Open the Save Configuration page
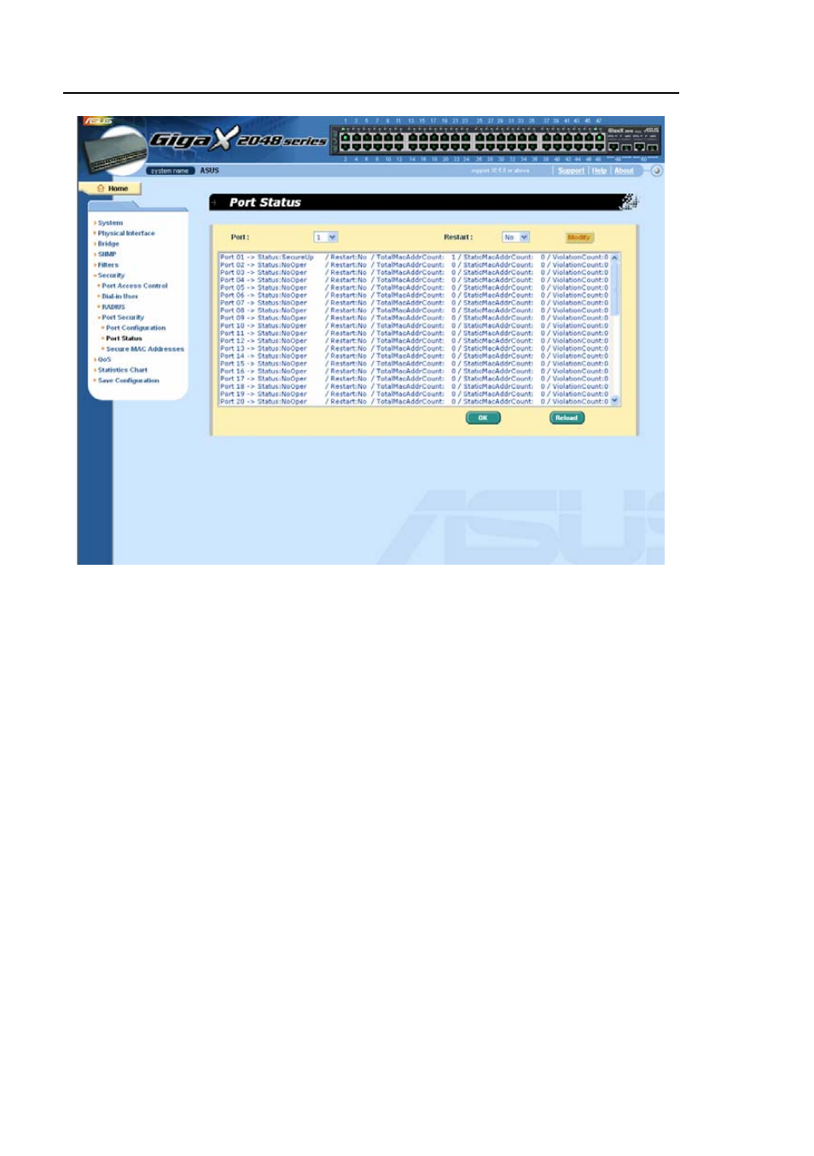Screen dimensions: 814x1156 (x=127, y=380)
